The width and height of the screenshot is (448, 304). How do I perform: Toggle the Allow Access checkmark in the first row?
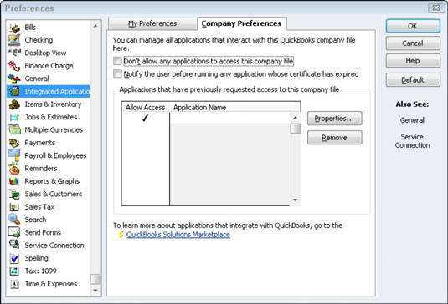[x=145, y=118]
